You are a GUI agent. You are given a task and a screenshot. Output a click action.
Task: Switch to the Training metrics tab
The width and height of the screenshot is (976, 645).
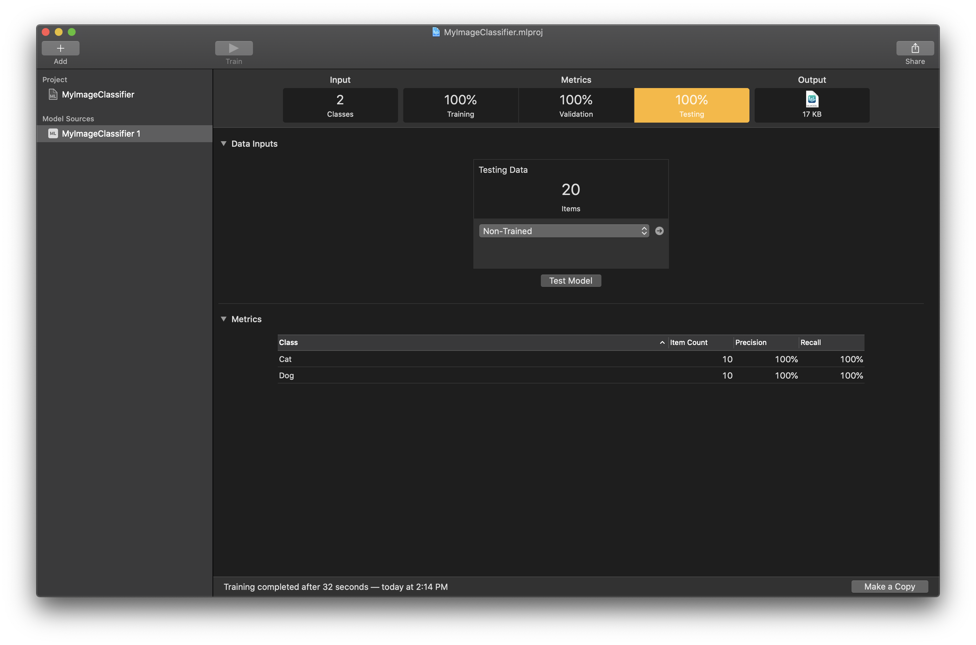(460, 105)
